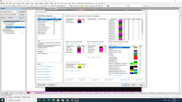Click the Apply button
Image resolution: width=182 pixels, height=102 pixels.
pos(141,85)
